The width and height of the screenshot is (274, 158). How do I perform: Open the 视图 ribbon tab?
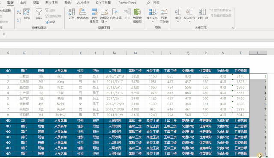click(36, 3)
